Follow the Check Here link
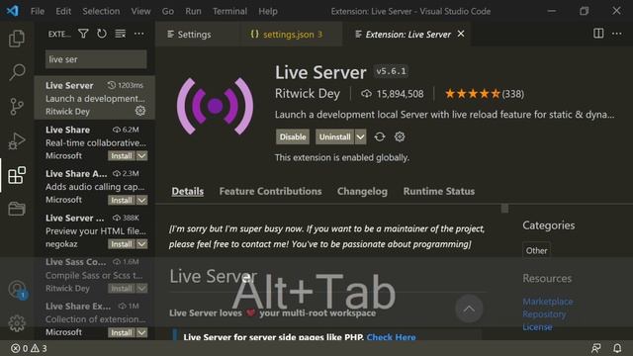The image size is (633, 356). pos(391,337)
